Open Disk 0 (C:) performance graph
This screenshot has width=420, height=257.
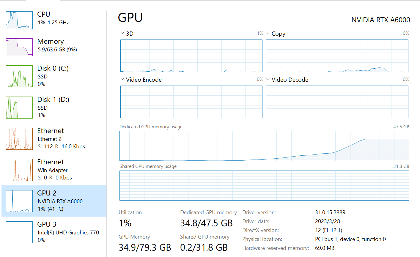click(x=19, y=76)
